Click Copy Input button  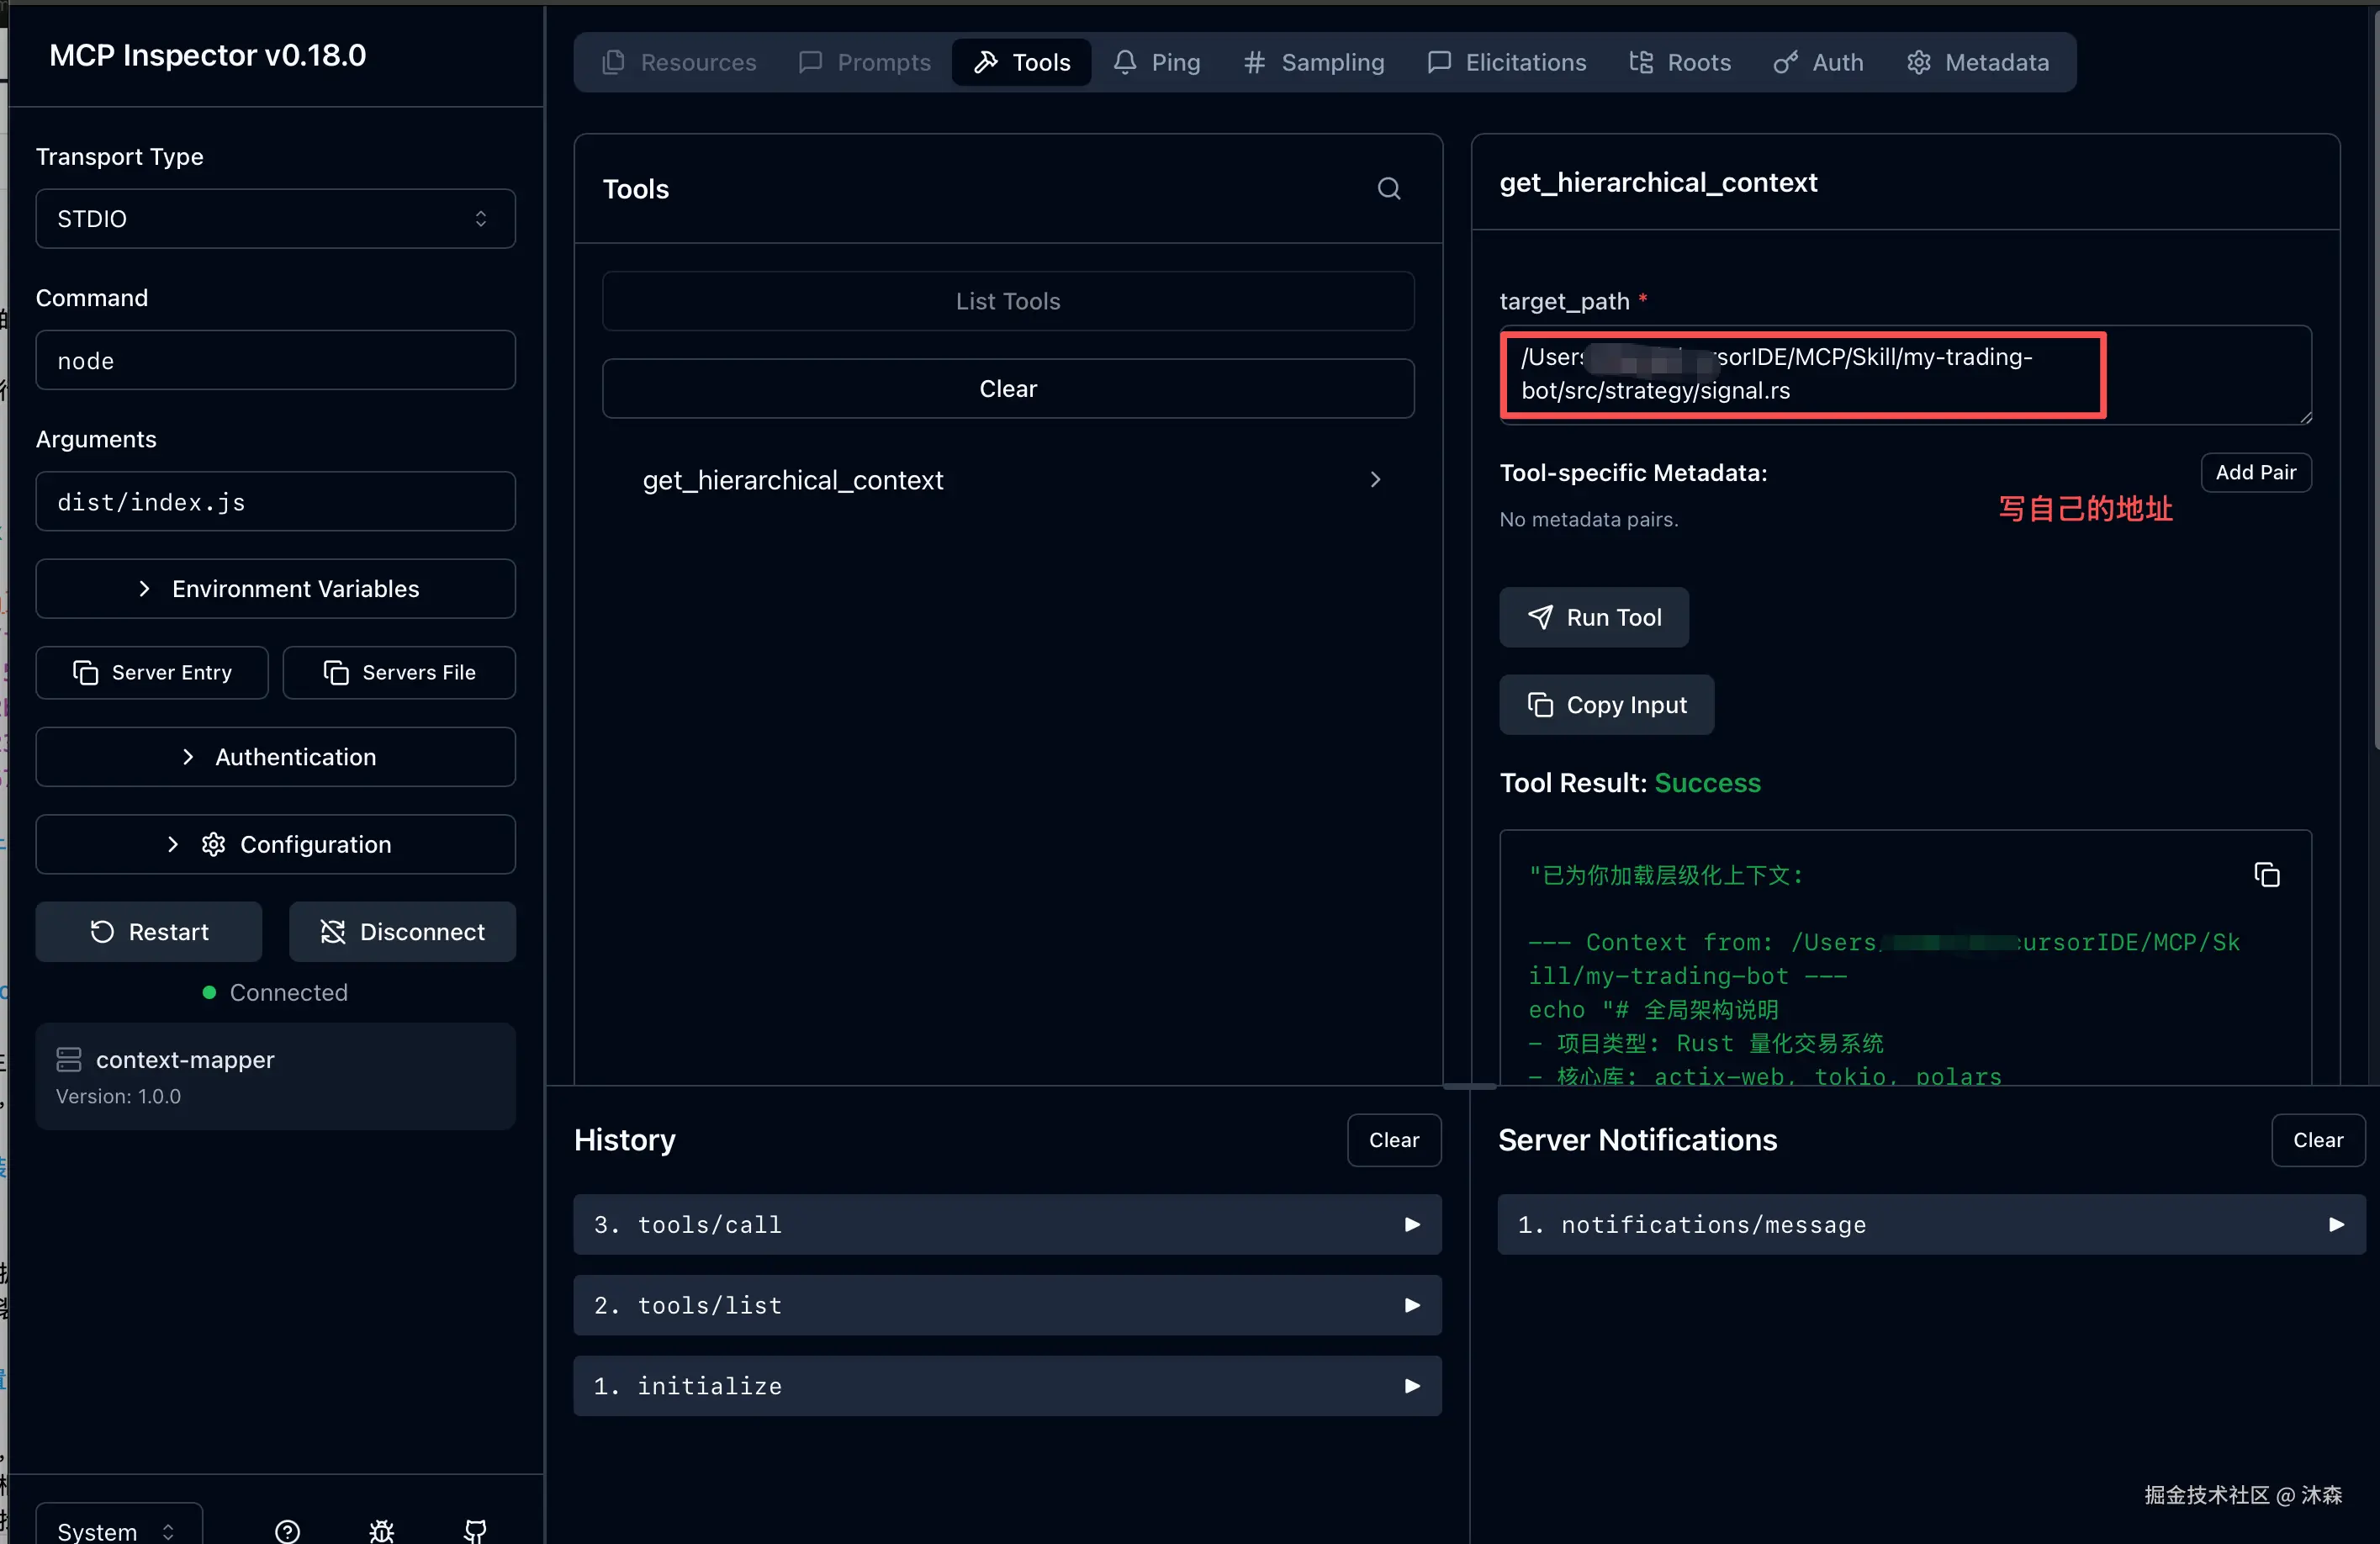click(1606, 705)
